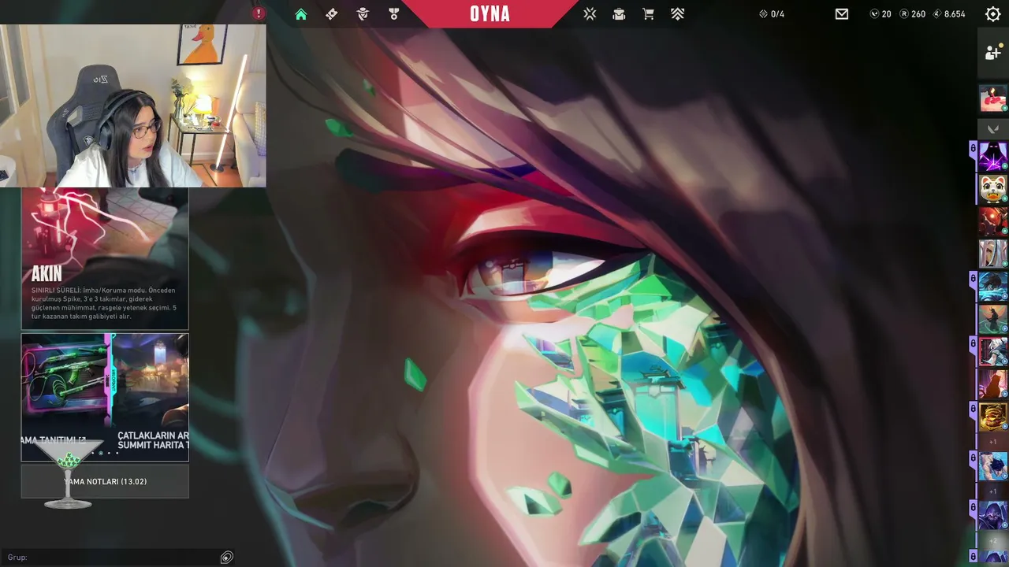Open the double-chevron rank icon
Viewport: 1009px width, 567px height.
[678, 14]
